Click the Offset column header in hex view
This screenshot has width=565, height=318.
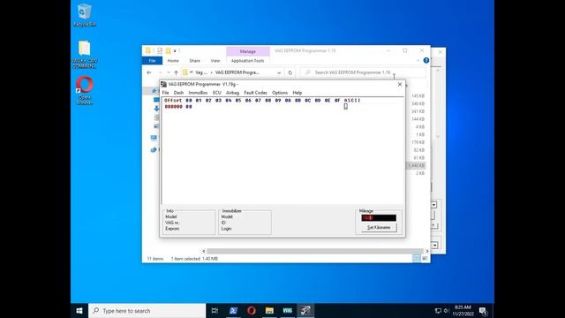point(173,100)
